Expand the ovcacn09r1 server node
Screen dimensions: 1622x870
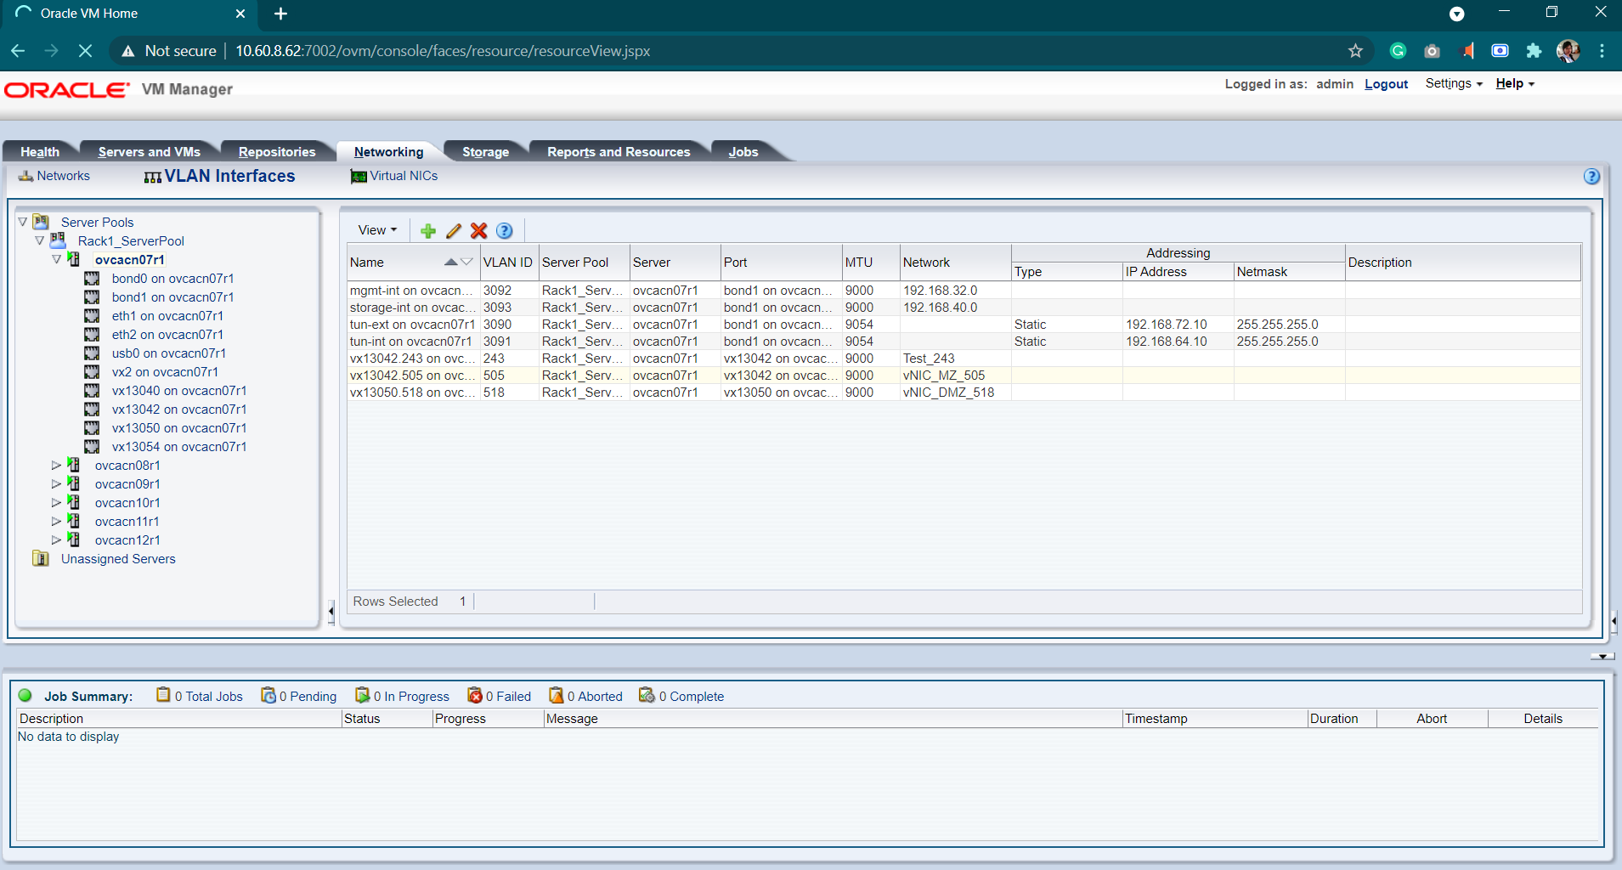pyautogui.click(x=56, y=483)
